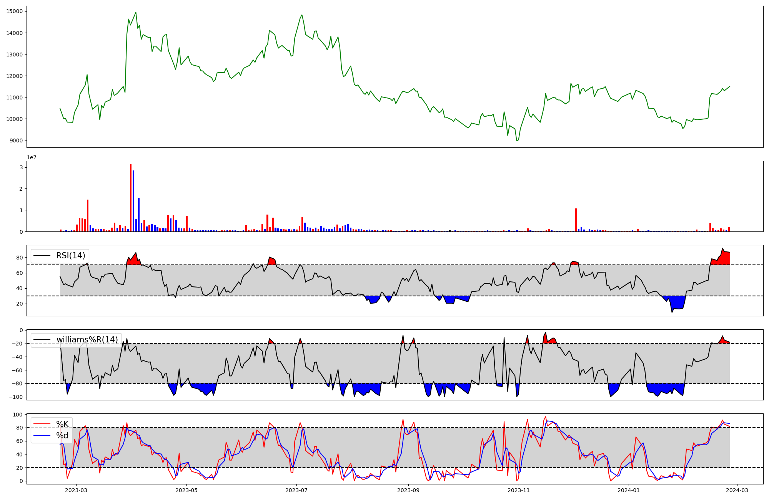The width and height of the screenshot is (769, 499).
Task: Click the williams%R(14) legend label
Action: click(x=87, y=340)
